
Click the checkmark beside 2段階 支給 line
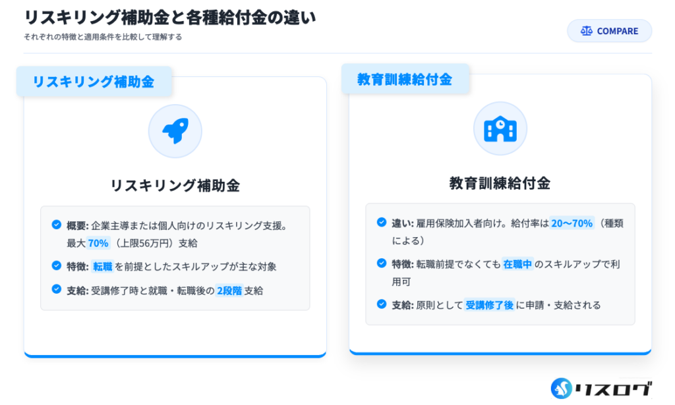57,289
